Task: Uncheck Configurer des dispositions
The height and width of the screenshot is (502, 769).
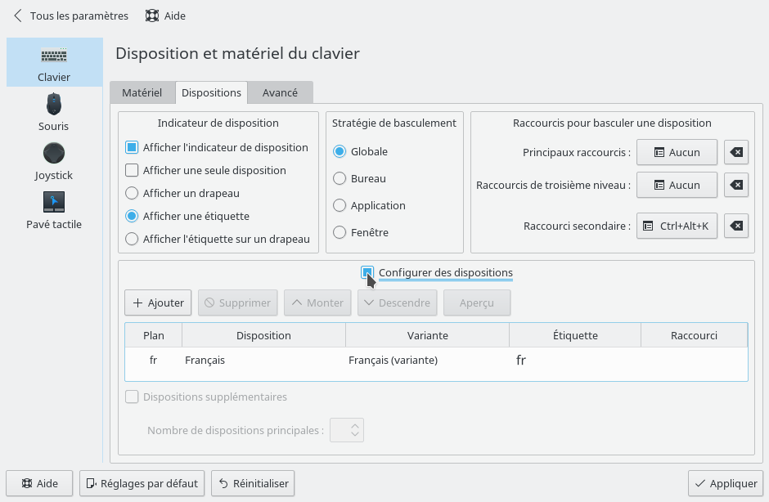Action: click(368, 272)
